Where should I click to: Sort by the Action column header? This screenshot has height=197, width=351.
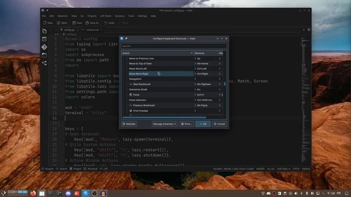[157, 53]
